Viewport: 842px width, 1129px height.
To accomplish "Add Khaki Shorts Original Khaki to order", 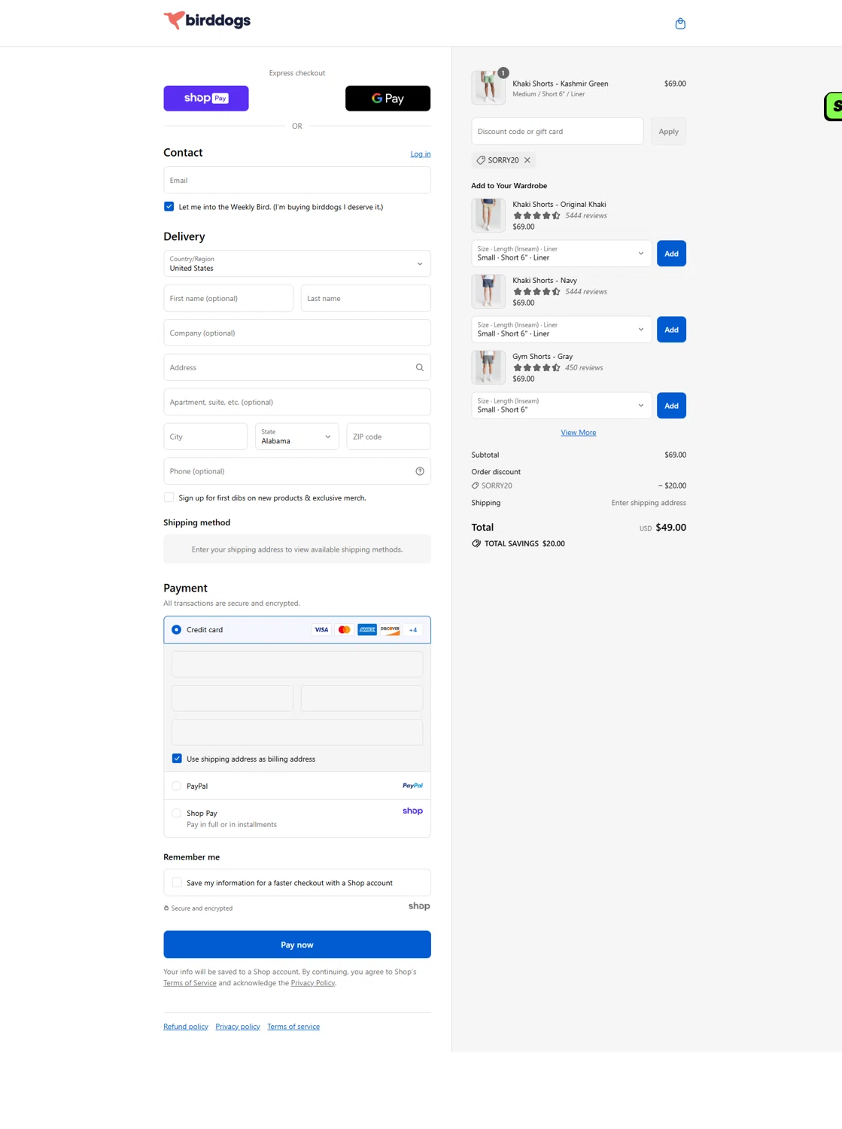I will (671, 254).
